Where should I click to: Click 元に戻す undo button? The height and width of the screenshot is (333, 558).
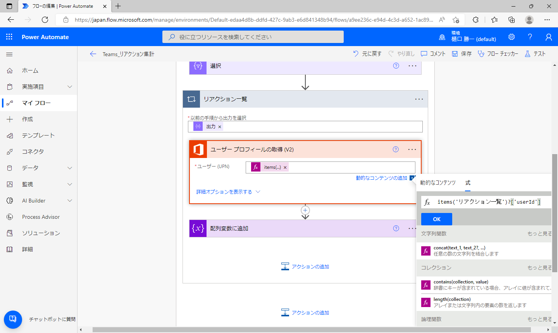click(x=367, y=54)
